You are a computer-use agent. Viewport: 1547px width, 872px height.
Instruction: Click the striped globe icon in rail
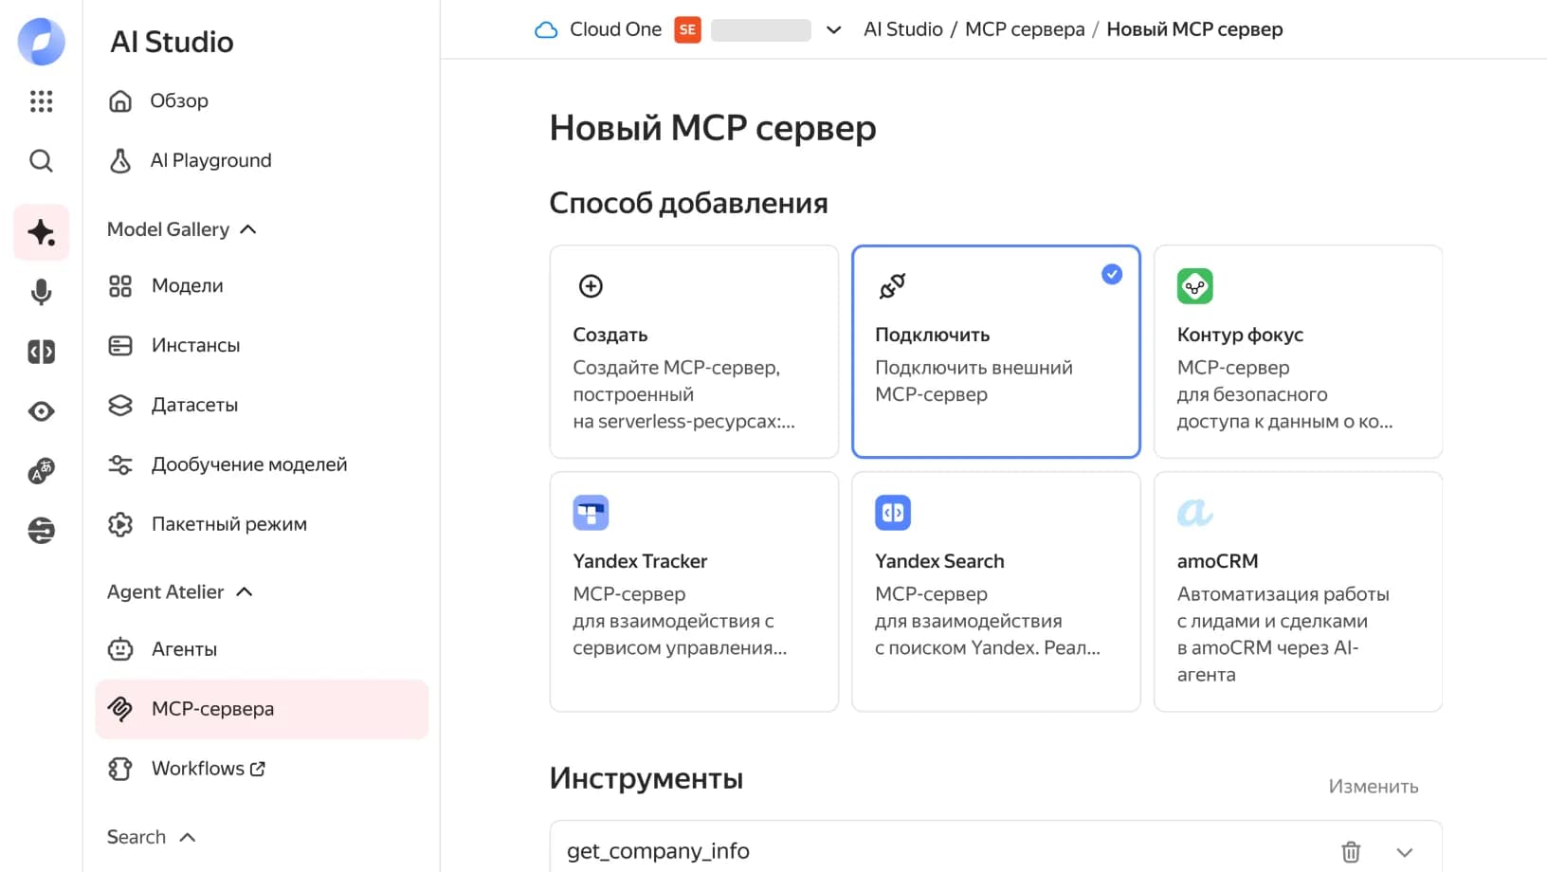tap(41, 531)
